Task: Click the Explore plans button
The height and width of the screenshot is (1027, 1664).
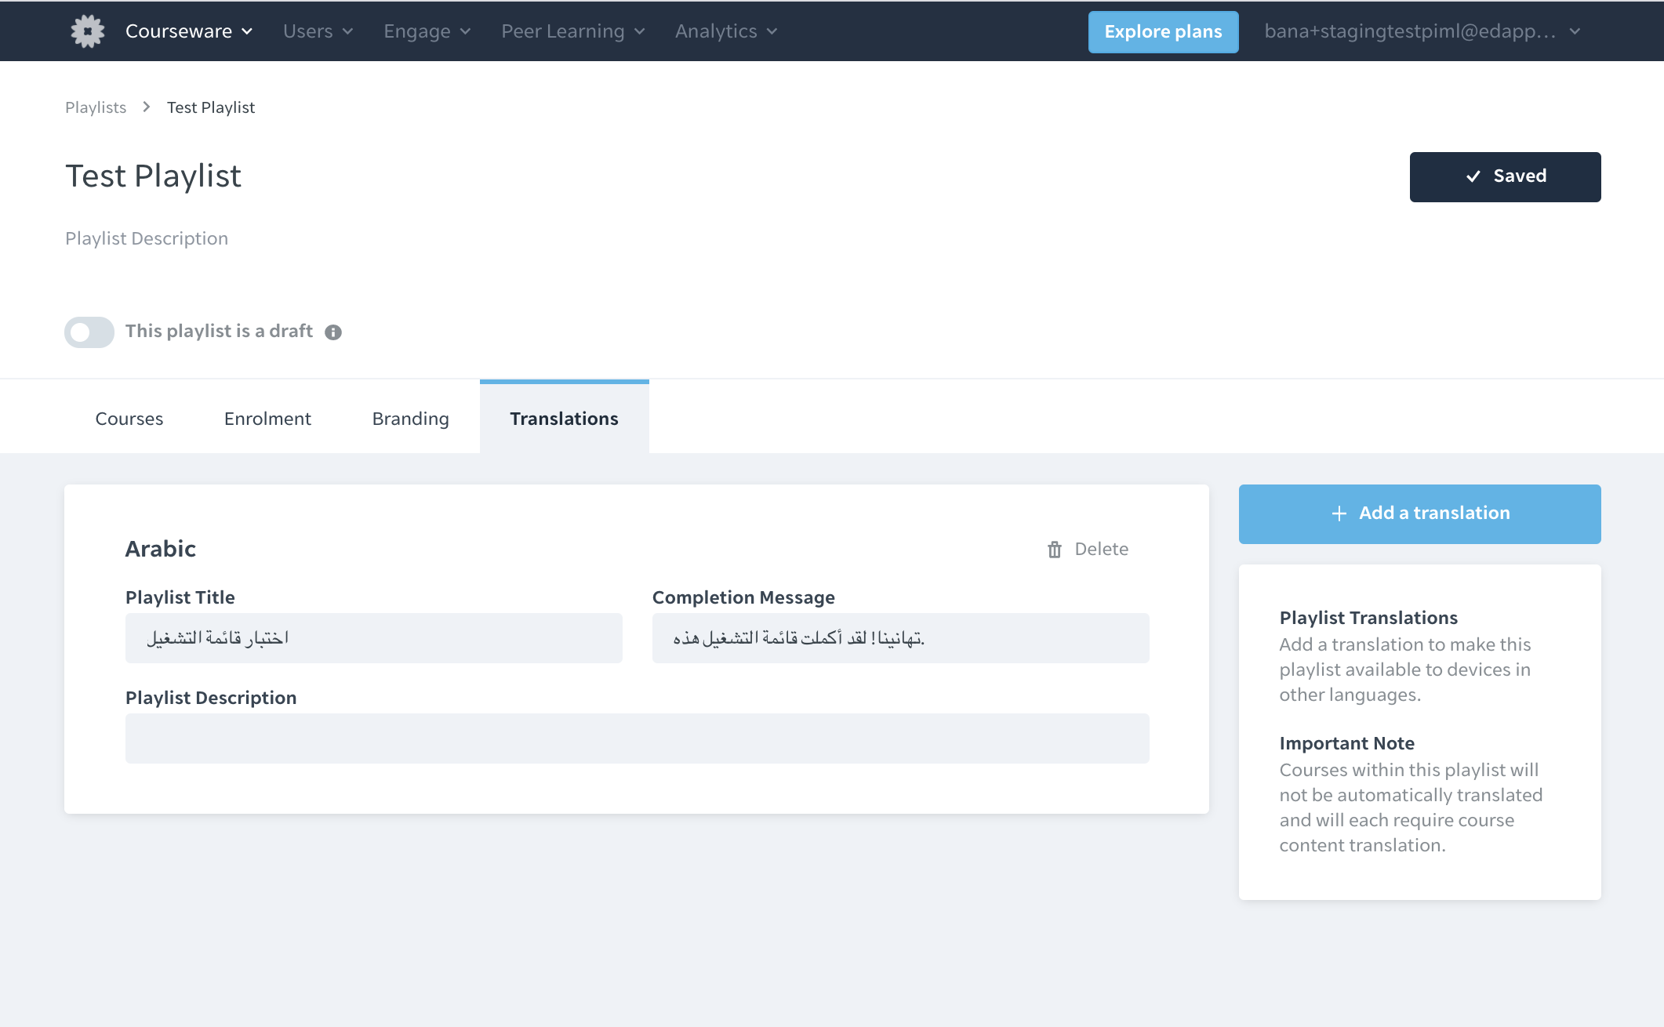Action: click(1163, 32)
